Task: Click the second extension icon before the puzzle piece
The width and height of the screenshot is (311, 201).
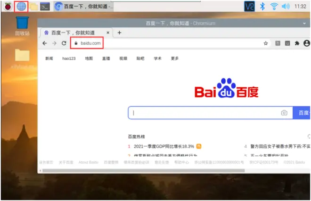Action: click(287, 43)
